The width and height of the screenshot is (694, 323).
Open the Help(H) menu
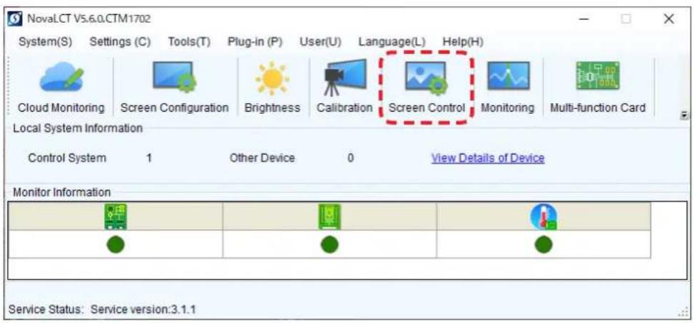pos(463,42)
